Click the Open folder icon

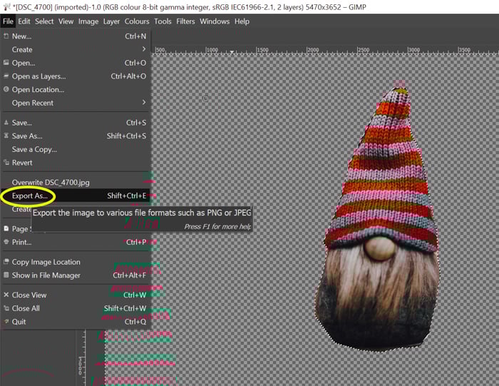click(x=6, y=62)
